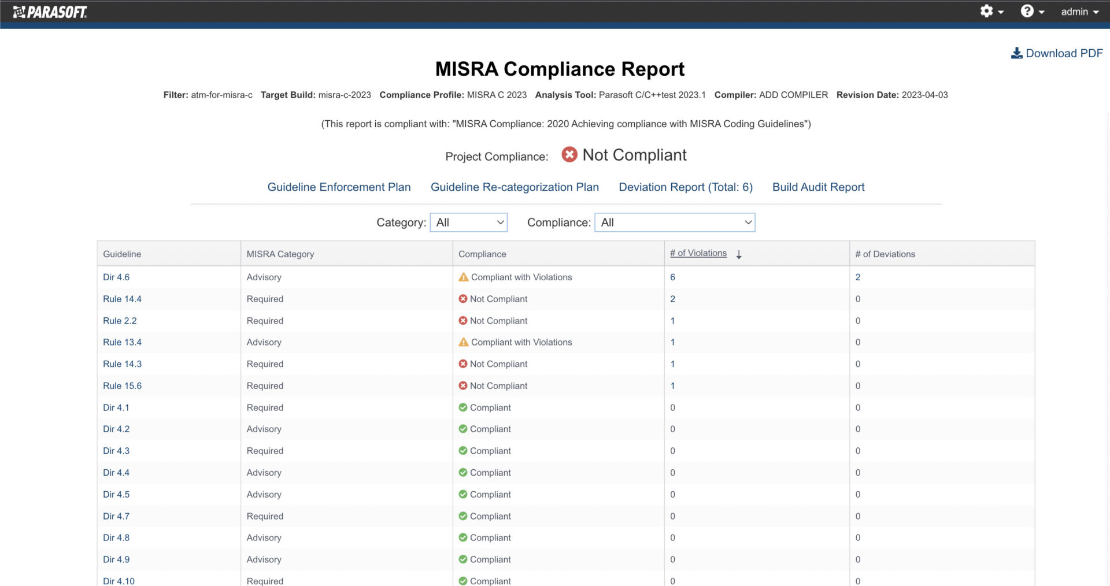
Task: Open guideline Dir 4.8
Action: tap(116, 537)
